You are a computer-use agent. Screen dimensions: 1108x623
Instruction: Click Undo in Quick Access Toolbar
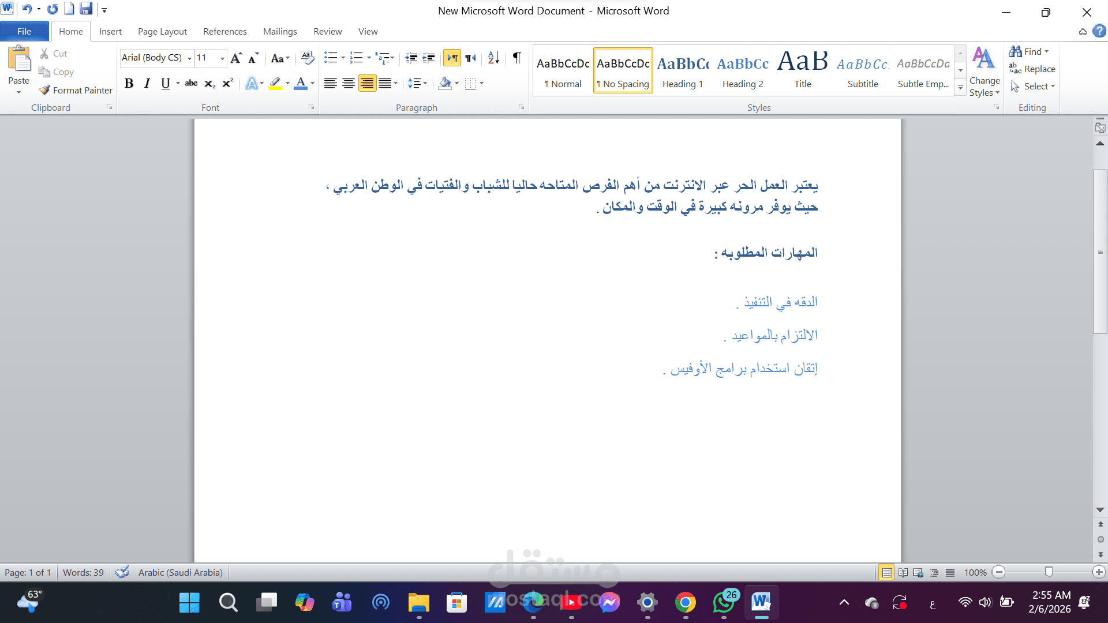(27, 9)
